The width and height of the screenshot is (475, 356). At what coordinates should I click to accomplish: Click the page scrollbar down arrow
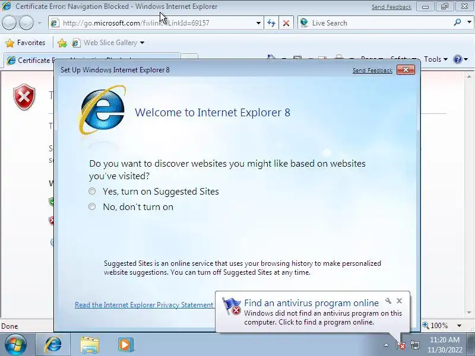[x=469, y=312]
